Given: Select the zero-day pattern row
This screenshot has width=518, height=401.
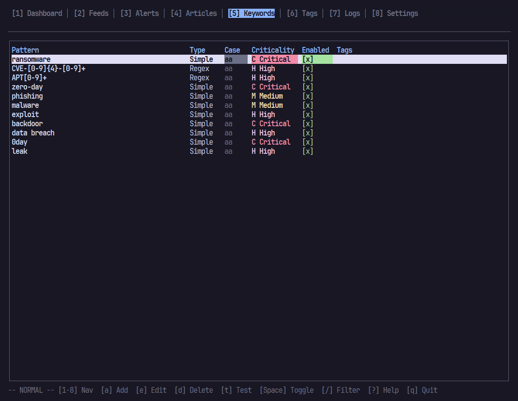Looking at the screenshot, I should pos(259,87).
